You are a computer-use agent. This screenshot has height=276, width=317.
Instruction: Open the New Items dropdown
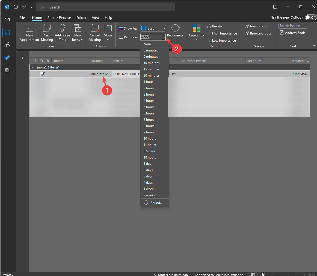(x=78, y=33)
